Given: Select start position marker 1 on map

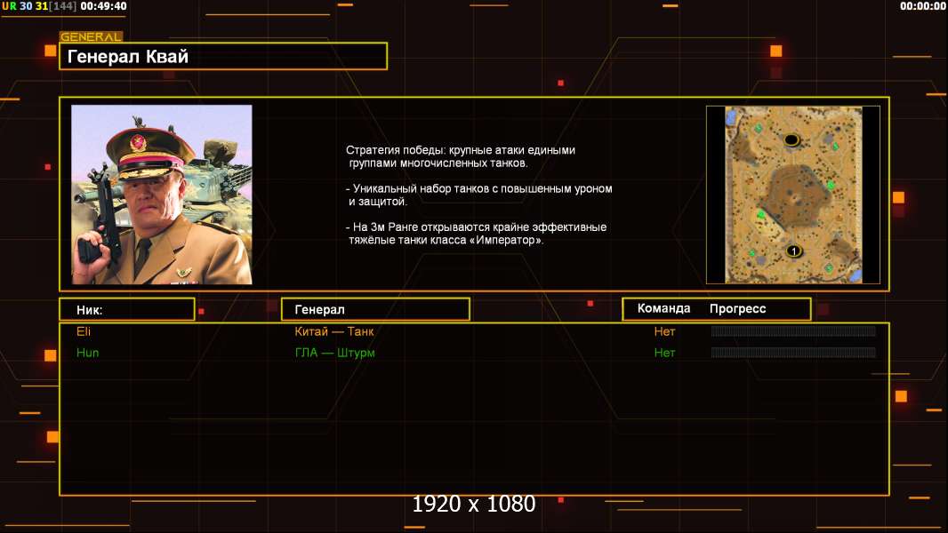Looking at the screenshot, I should point(793,251).
